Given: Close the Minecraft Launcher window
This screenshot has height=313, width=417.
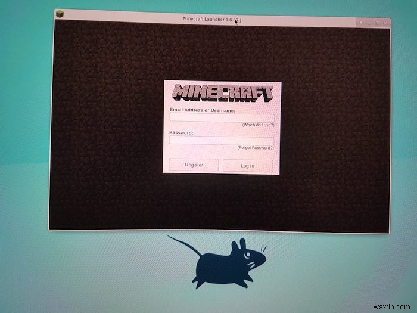Looking at the screenshot, I should (385, 23).
